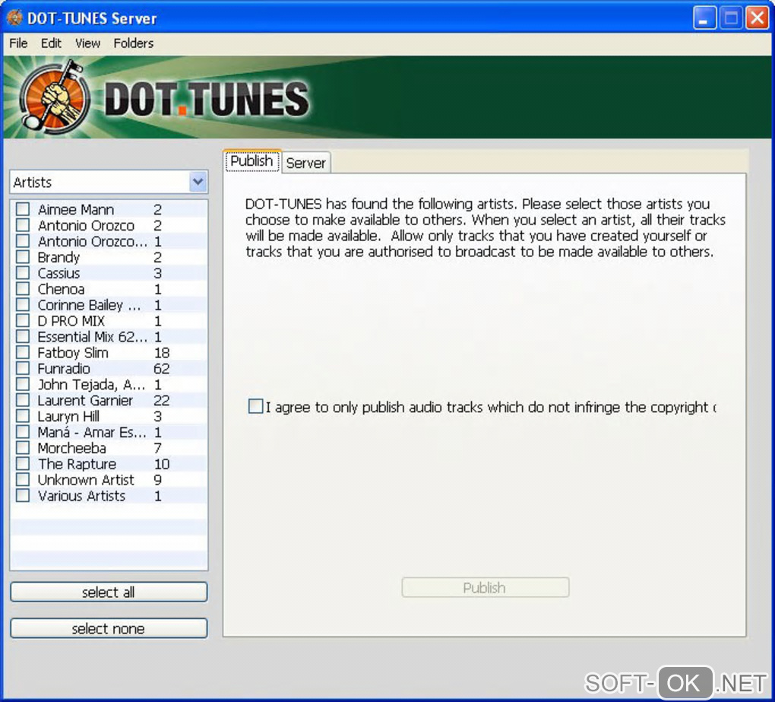775x702 pixels.
Task: Minimize the DOT-TUNES Server window
Action: (704, 18)
